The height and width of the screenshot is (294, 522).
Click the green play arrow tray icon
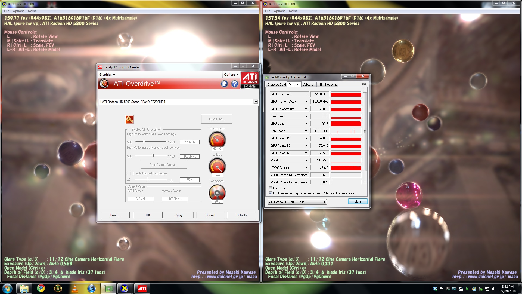(x=467, y=289)
